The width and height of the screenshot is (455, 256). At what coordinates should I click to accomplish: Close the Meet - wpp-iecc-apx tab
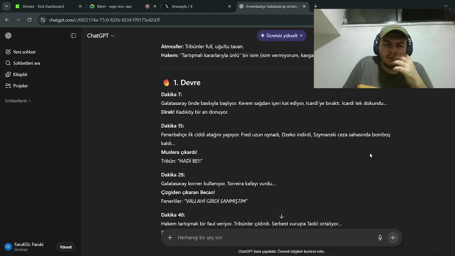click(155, 6)
